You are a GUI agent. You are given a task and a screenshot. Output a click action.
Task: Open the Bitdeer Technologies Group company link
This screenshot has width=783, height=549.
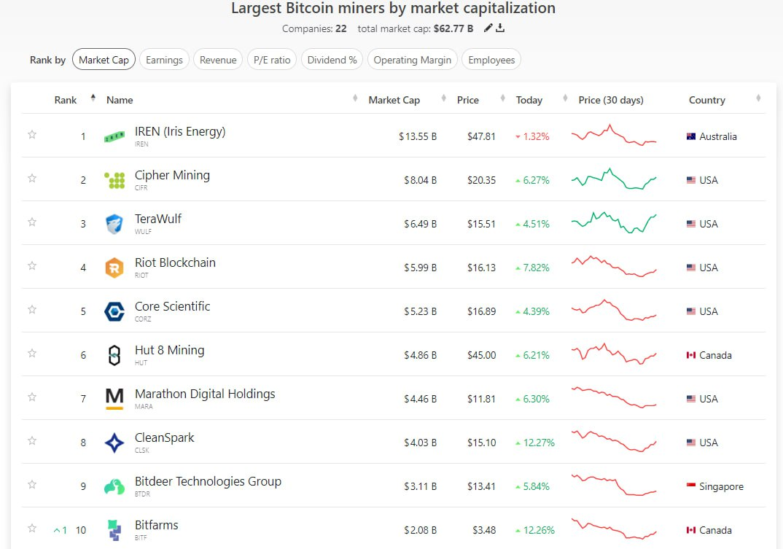pos(208,482)
